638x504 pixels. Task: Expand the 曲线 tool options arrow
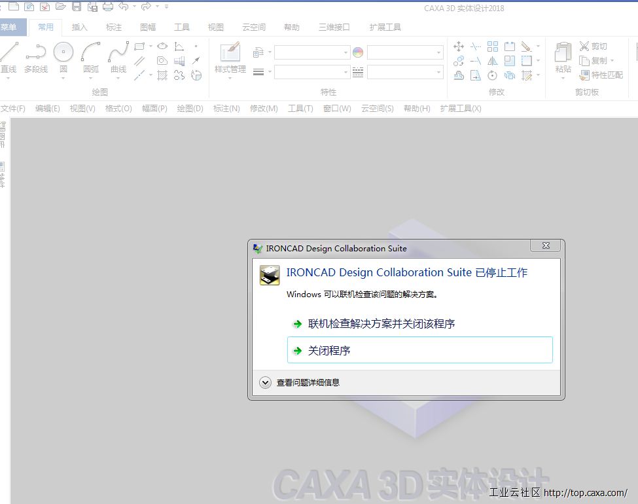[118, 78]
